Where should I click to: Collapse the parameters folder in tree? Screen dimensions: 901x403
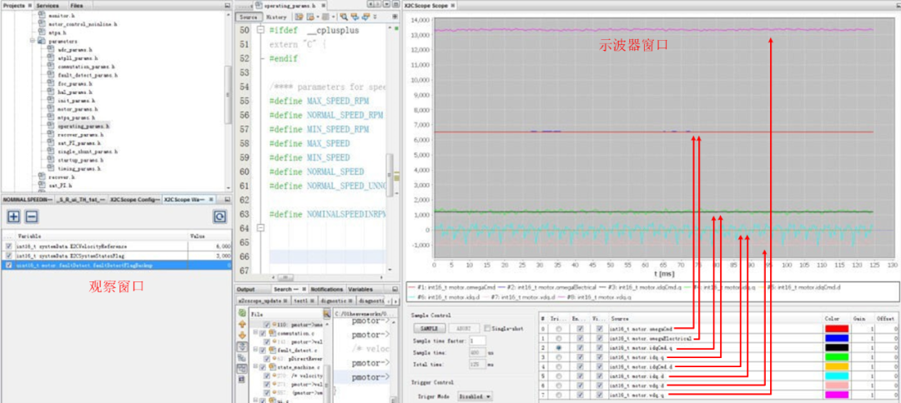[x=32, y=40]
